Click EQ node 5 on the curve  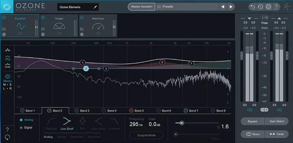[x=162, y=62]
